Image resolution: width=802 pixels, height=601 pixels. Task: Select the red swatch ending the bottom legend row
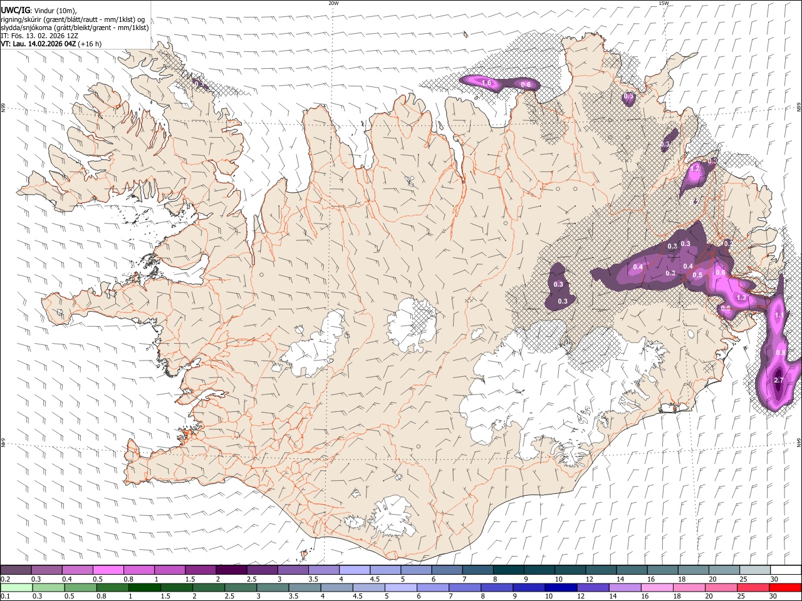pos(784,588)
